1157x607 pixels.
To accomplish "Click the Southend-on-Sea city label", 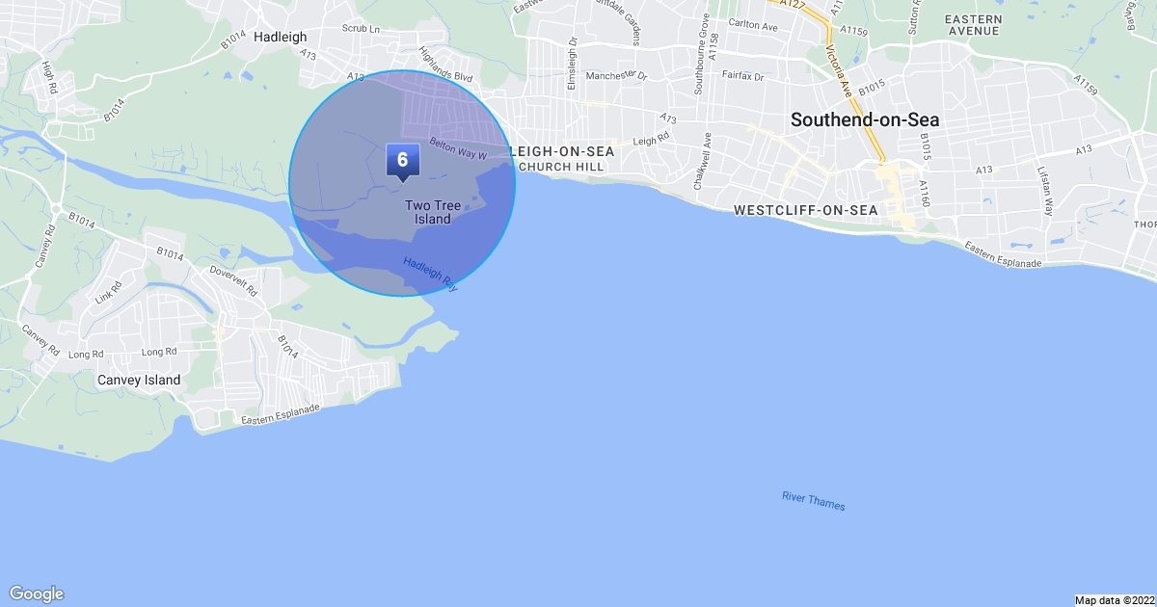I will pyautogui.click(x=865, y=120).
